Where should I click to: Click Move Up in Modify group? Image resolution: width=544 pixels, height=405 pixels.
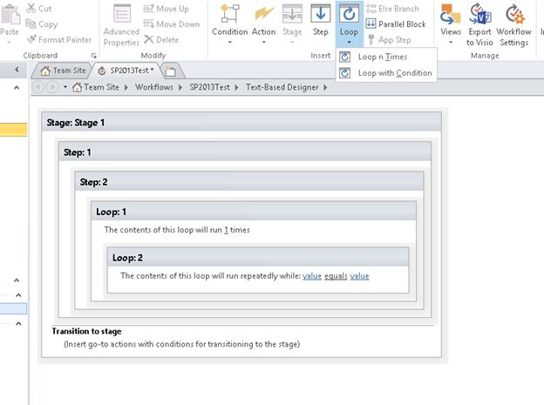tap(167, 9)
